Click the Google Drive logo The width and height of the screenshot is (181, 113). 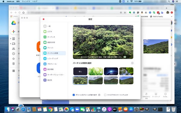click(14, 23)
